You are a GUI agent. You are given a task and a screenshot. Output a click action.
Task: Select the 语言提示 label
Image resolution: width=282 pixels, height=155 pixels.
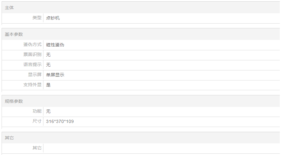pos(32,65)
